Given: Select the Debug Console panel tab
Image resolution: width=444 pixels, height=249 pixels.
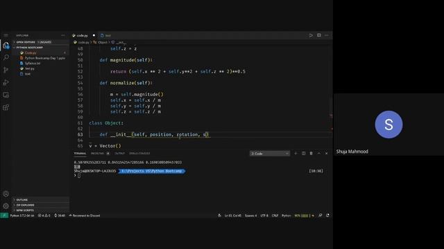Looking at the screenshot, I should coord(139,154).
